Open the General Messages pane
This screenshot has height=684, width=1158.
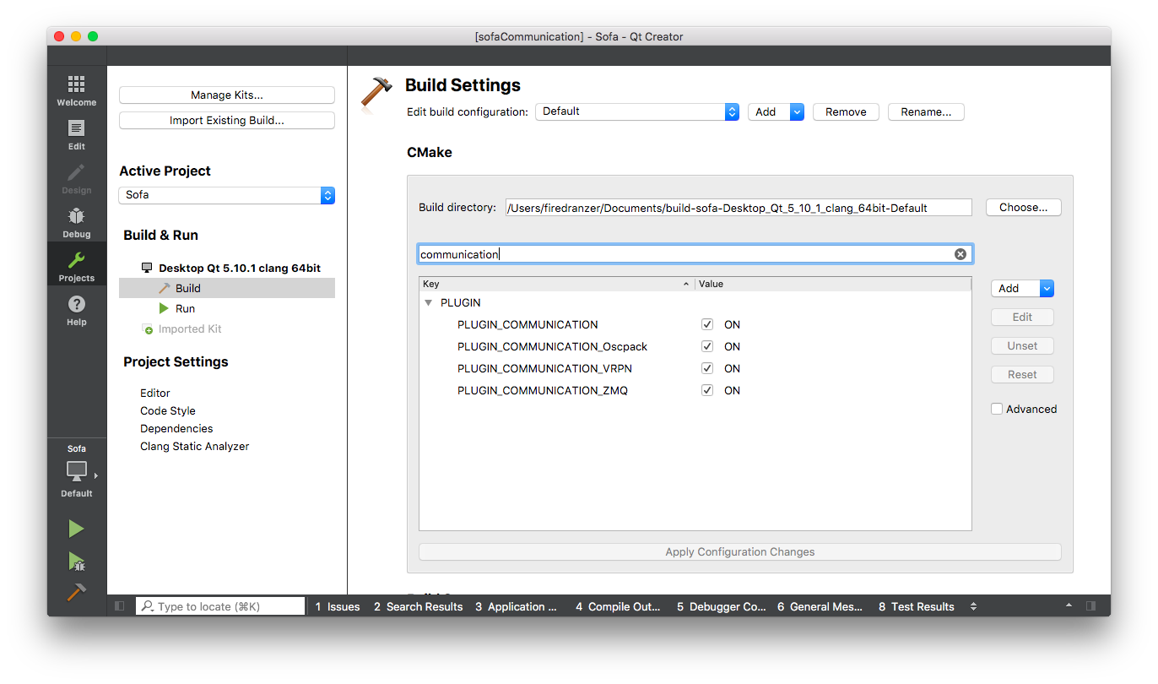coord(820,606)
